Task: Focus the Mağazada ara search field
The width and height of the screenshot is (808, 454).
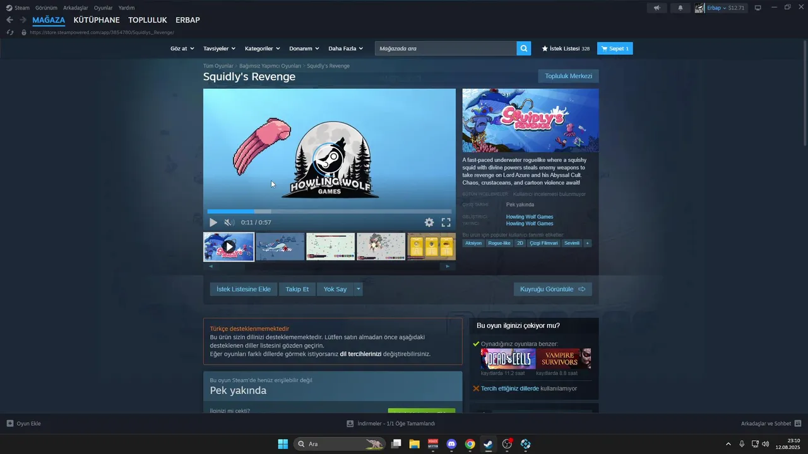Action: (x=446, y=49)
